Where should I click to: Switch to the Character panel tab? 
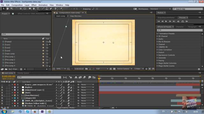pyautogui.click(x=180, y=27)
